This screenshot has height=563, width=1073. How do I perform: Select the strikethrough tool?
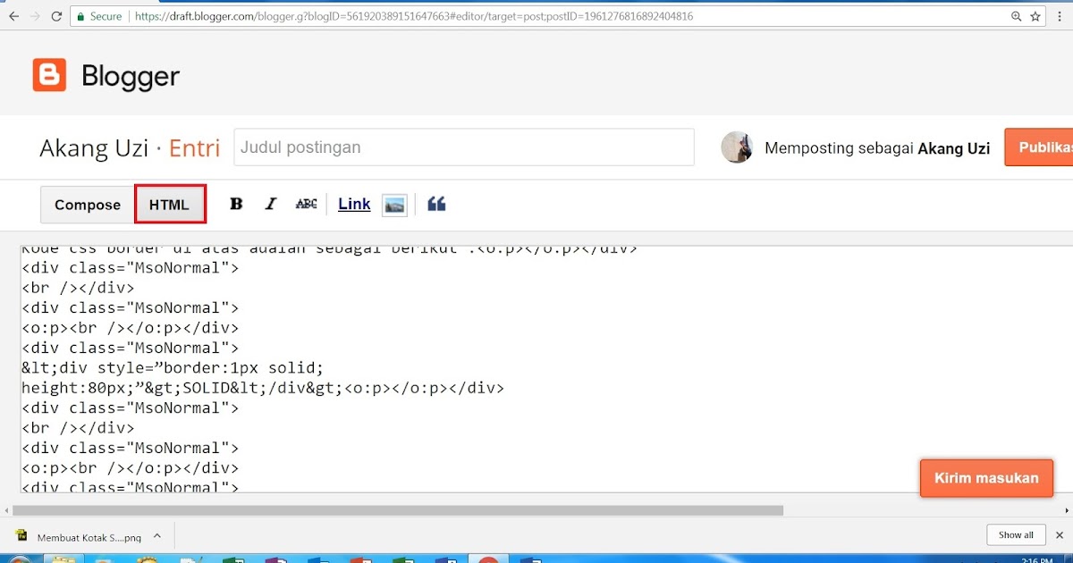[305, 204]
